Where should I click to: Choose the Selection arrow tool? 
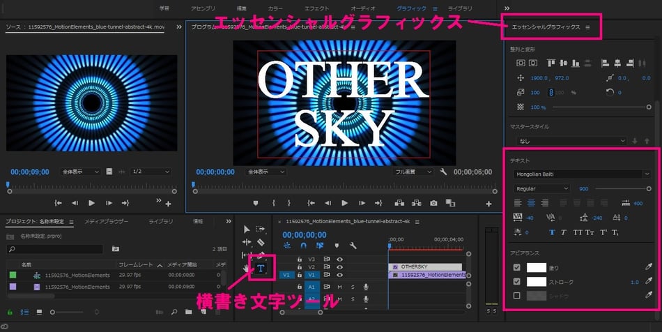coord(247,229)
